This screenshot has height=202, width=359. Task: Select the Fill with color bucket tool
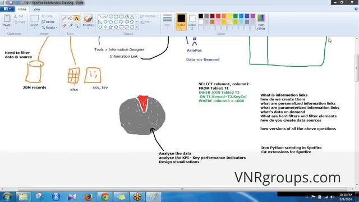(x=71, y=19)
